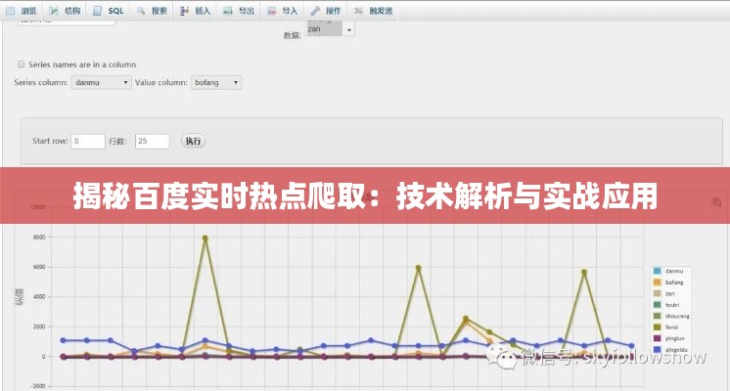Image resolution: width=730 pixels, height=391 pixels.
Task: Toggle the shoucang series in the legend
Action: (x=671, y=316)
